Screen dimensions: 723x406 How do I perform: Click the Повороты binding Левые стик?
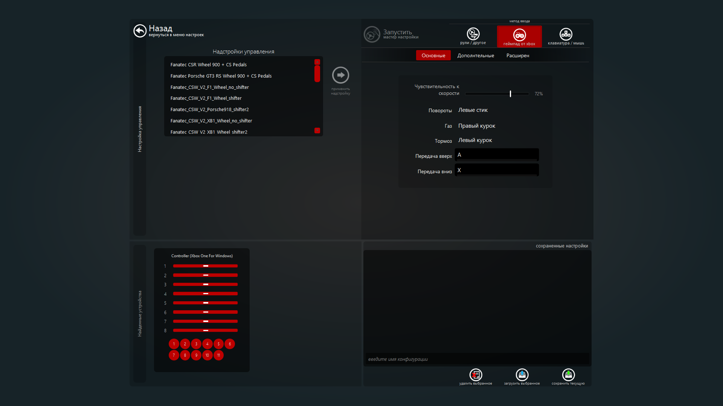click(x=473, y=110)
